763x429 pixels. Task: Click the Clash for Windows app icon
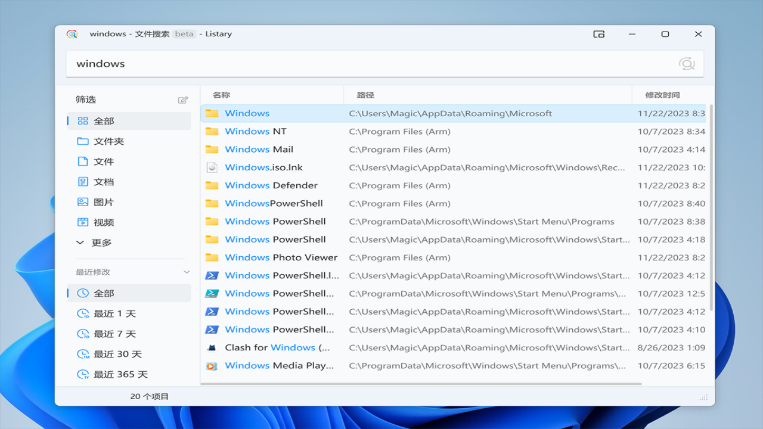(x=212, y=347)
